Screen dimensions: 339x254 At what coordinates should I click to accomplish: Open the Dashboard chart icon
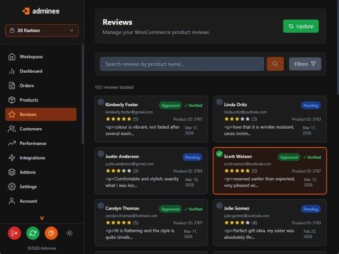pos(12,71)
